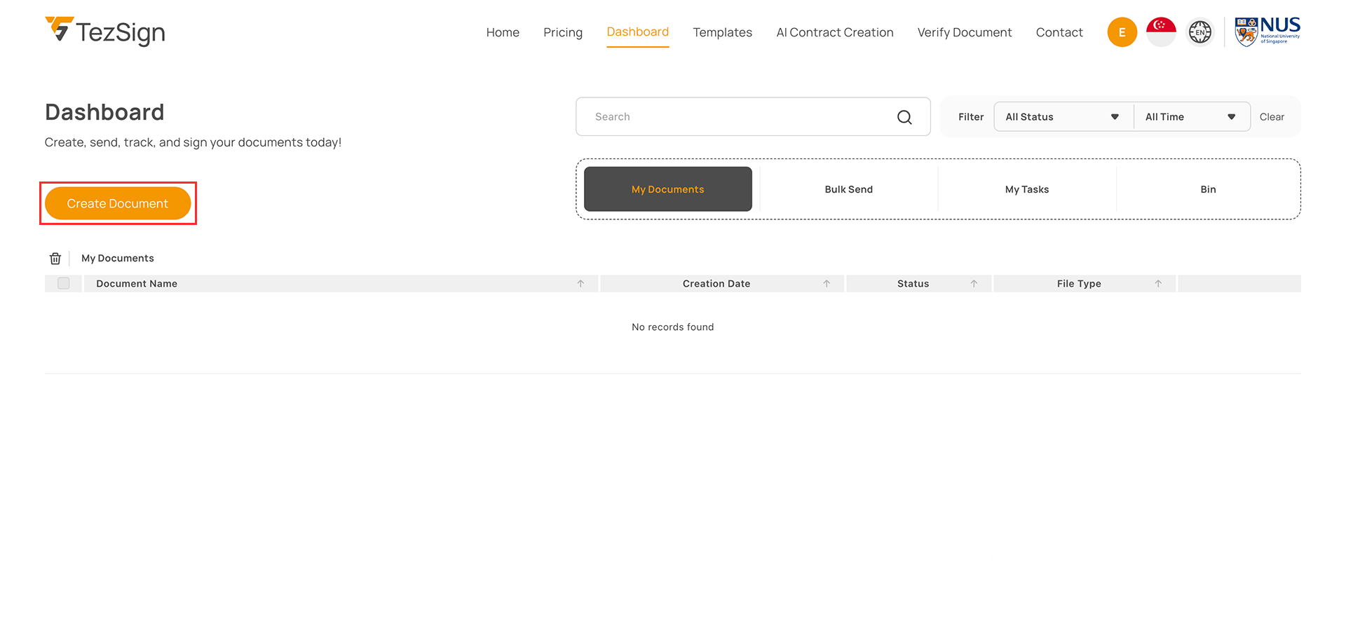Sort the Status column

(x=974, y=284)
